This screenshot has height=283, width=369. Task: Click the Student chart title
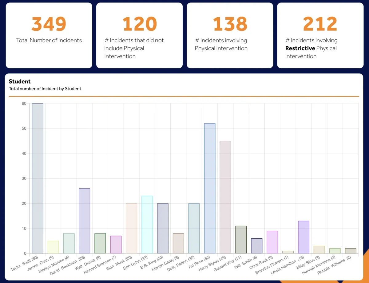point(20,81)
